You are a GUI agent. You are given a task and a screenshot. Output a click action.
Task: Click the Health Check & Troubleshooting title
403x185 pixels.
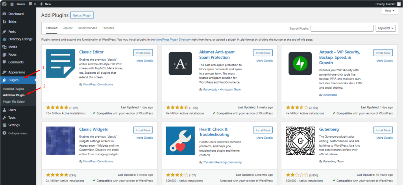coord(214,132)
